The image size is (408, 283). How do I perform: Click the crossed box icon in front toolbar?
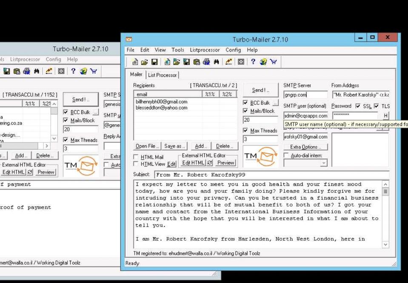click(x=241, y=62)
